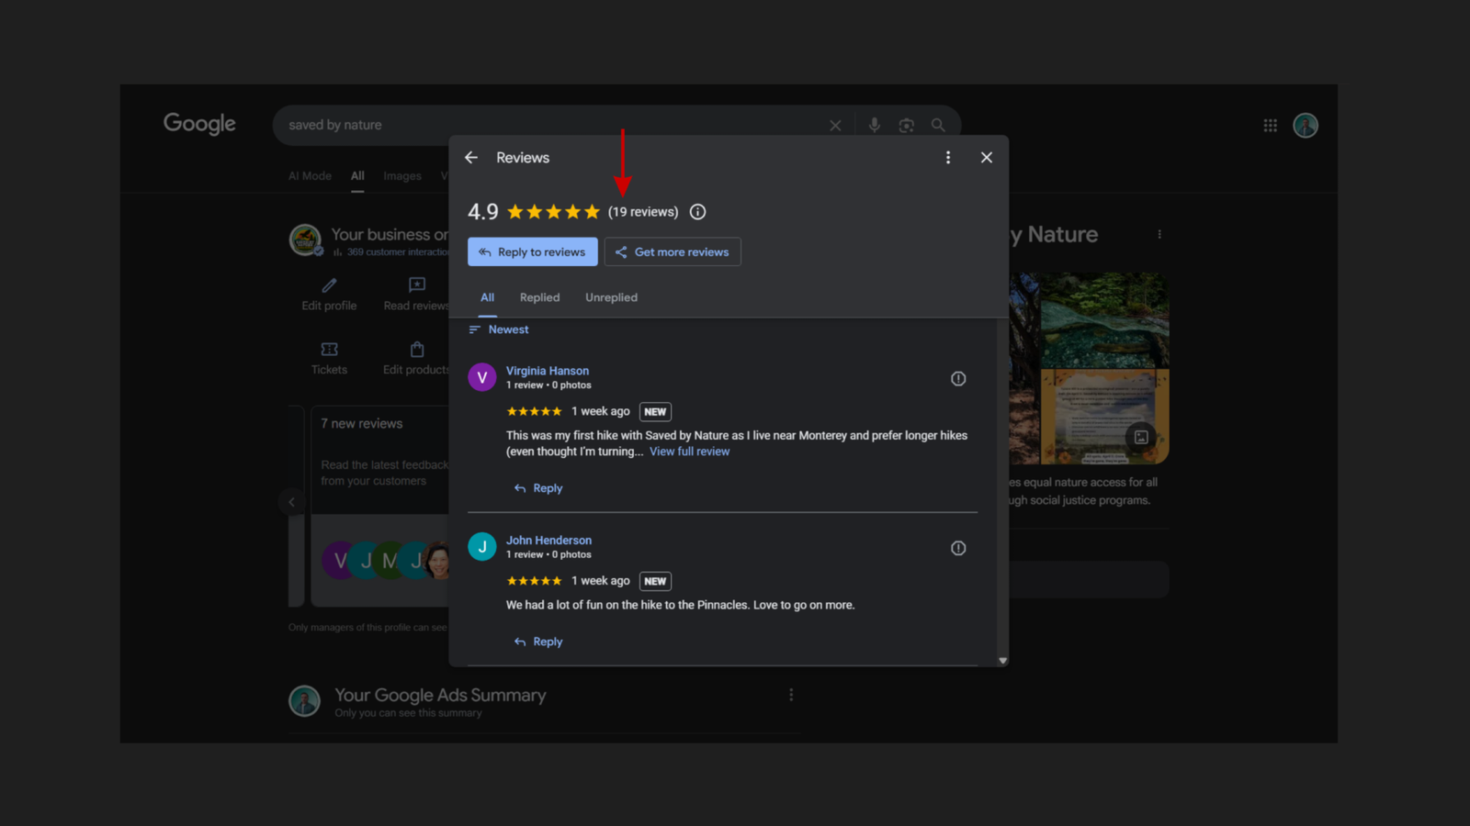The image size is (1470, 826).
Task: Click the Reply to reviews button
Action: point(533,252)
